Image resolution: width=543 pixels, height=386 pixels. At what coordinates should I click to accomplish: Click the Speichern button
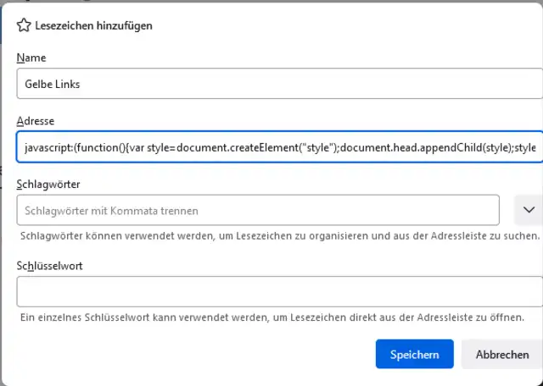[x=414, y=355]
